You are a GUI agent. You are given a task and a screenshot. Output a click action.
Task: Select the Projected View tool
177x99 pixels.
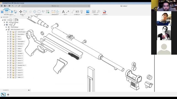[x=7, y=12]
